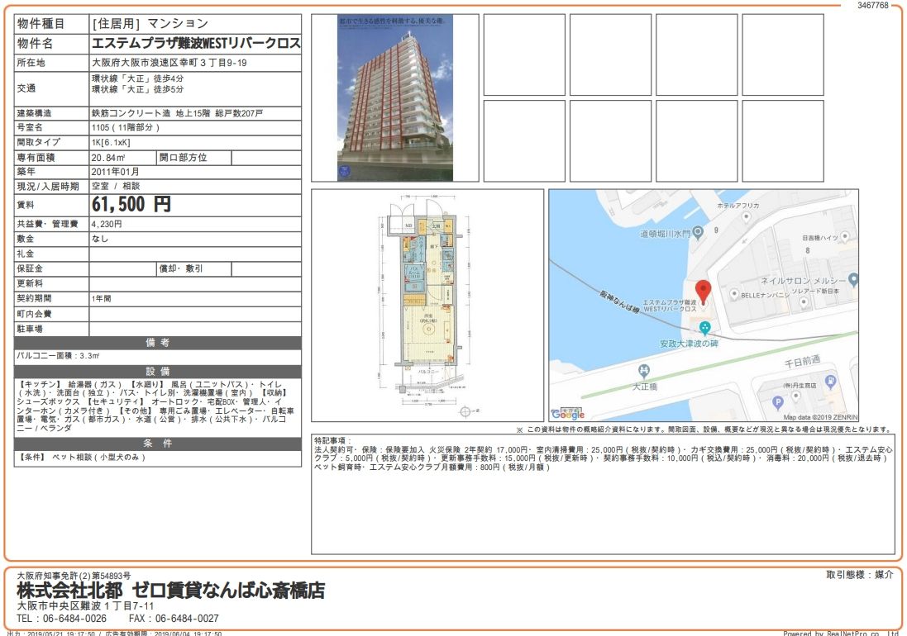Click the 現況/入居時期 row label
Viewport: 907px width, 636px height.
click(47, 187)
